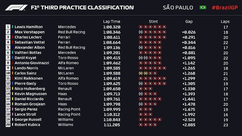242x136 pixels.
Task: Click Carlos Sainz's first medium tyre icon
Action: coord(141,73)
